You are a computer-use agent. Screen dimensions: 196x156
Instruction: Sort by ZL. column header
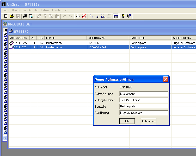[x=33, y=38]
